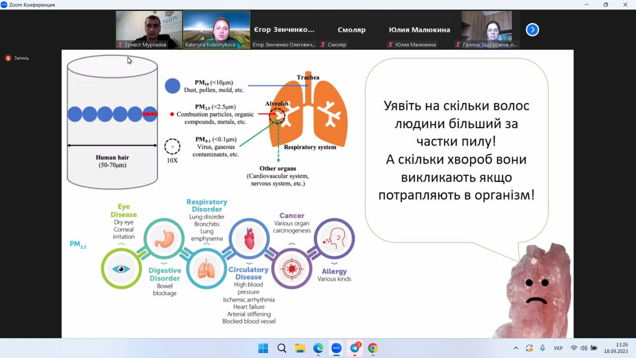Open the Windows Start menu

click(x=263, y=348)
